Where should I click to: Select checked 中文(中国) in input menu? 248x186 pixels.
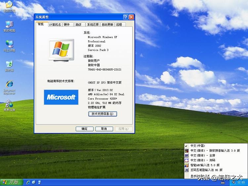216,146
